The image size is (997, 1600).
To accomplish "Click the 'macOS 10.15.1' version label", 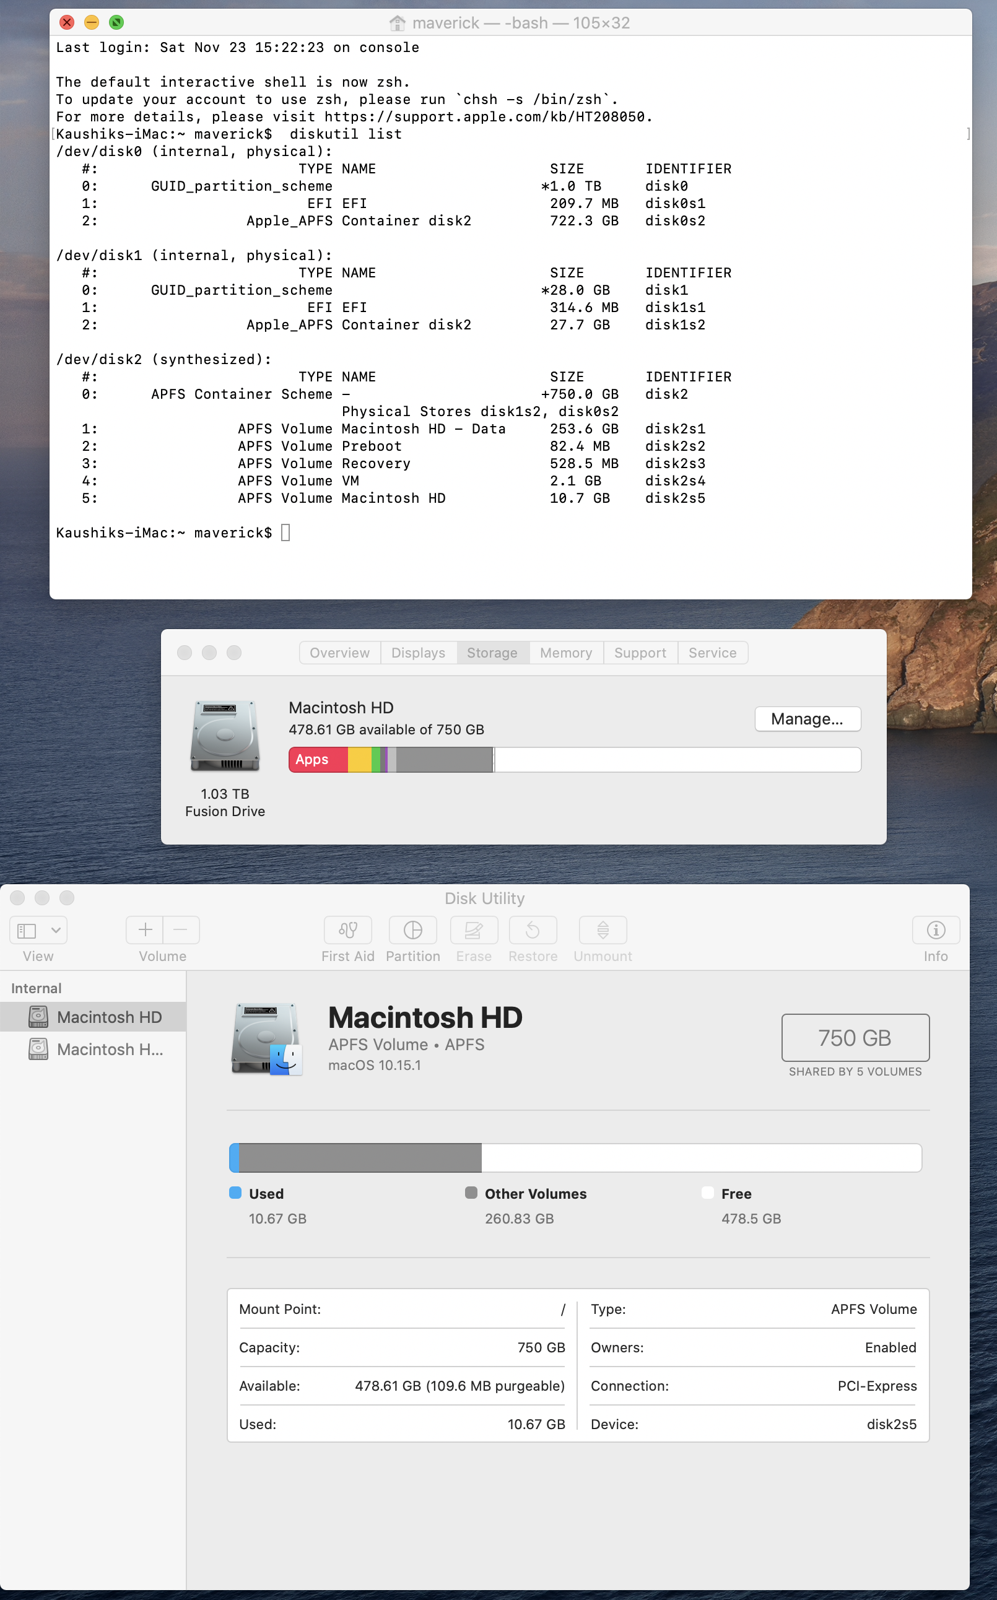I will coord(375,1066).
